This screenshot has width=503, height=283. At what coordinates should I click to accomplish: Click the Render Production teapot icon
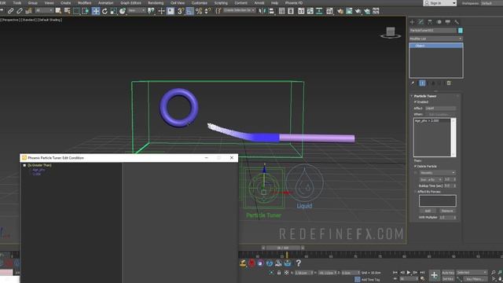click(358, 11)
